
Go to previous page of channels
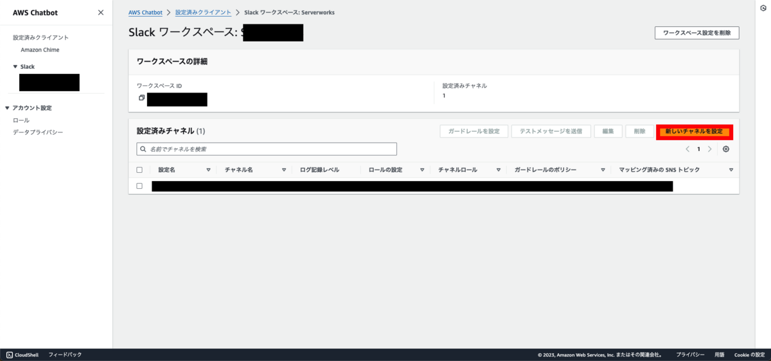click(687, 149)
